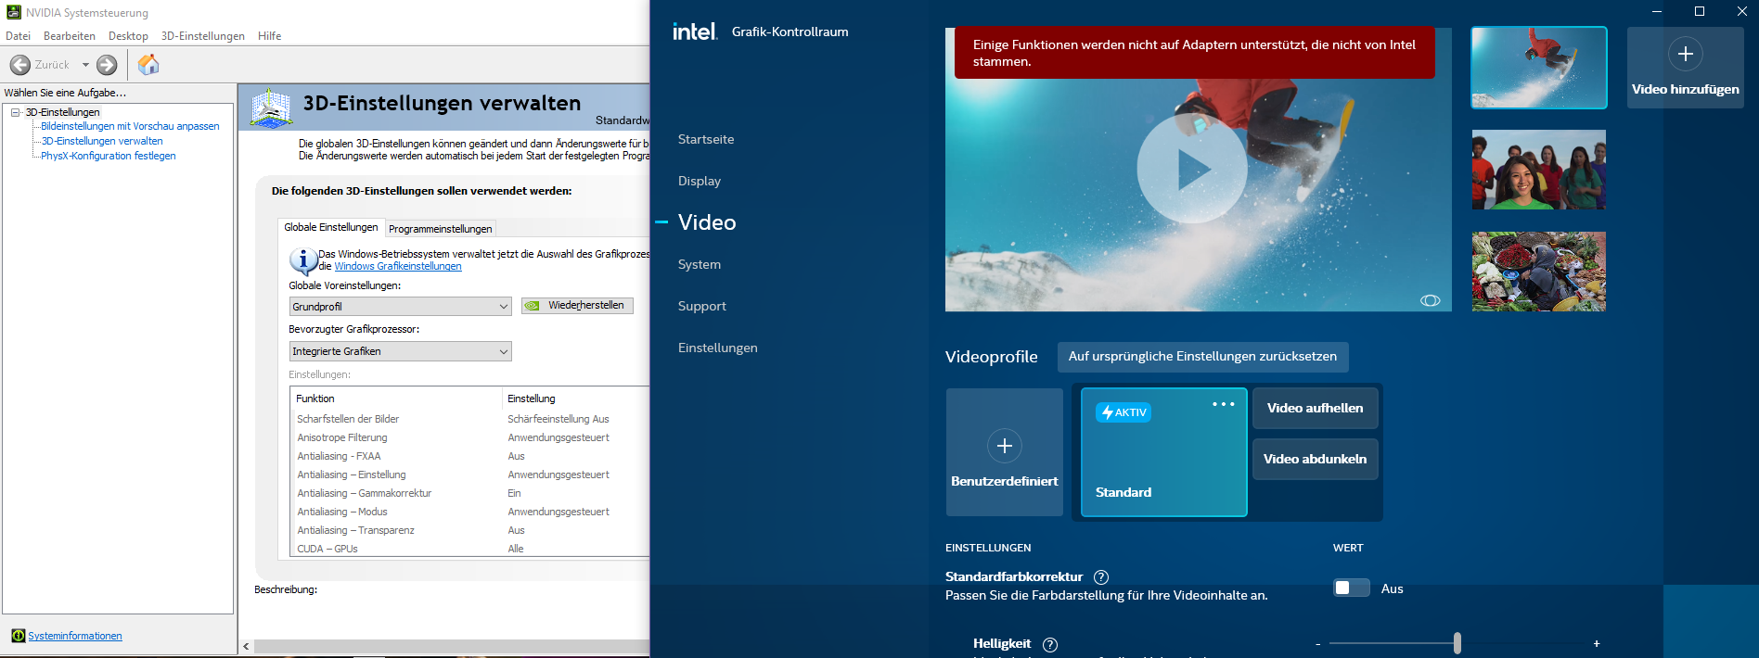The height and width of the screenshot is (658, 1759).
Task: Select the Video section in Intel sidebar
Action: click(707, 222)
